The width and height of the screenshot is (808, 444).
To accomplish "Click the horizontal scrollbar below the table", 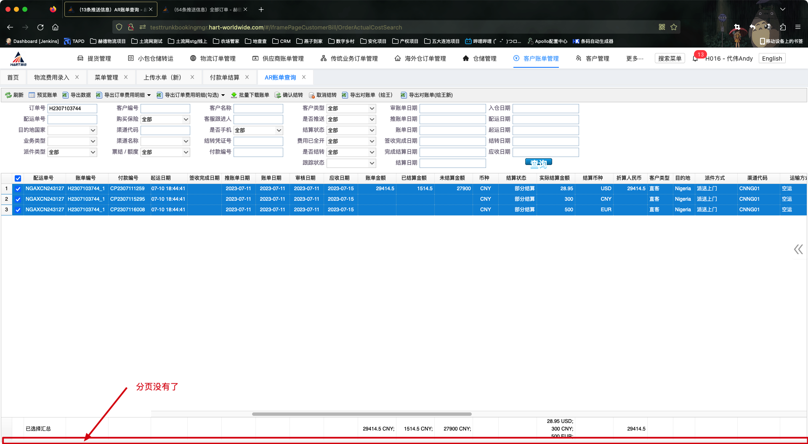I will tap(361, 414).
